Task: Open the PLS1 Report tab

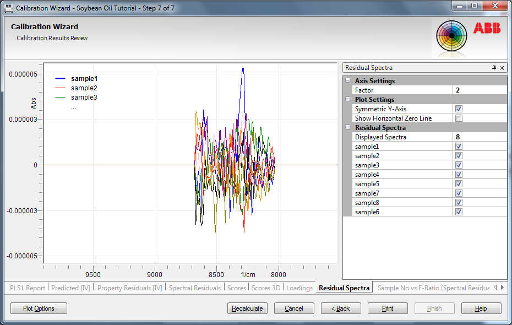Action: click(28, 288)
